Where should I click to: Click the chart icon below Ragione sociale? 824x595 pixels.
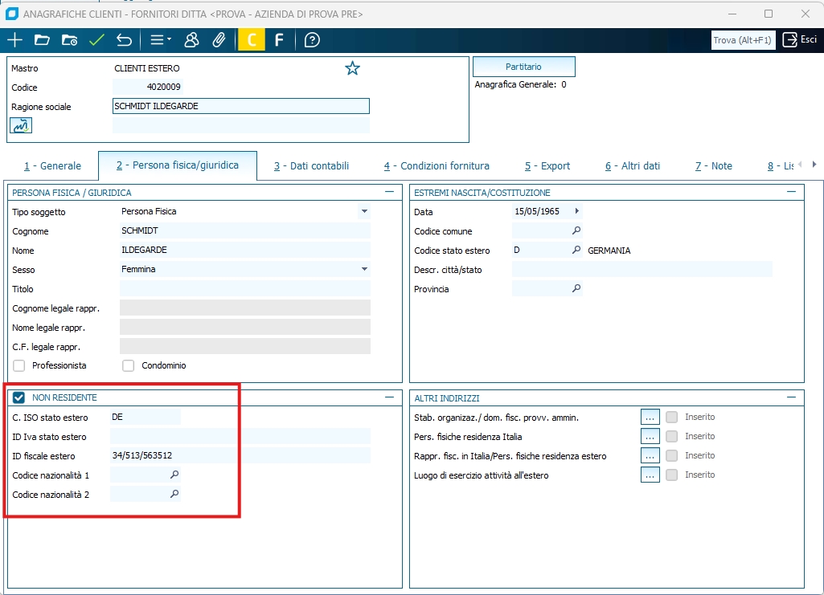pos(21,124)
